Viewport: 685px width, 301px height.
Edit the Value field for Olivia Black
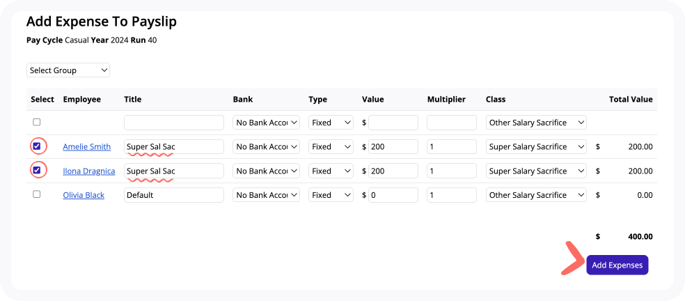pos(393,195)
